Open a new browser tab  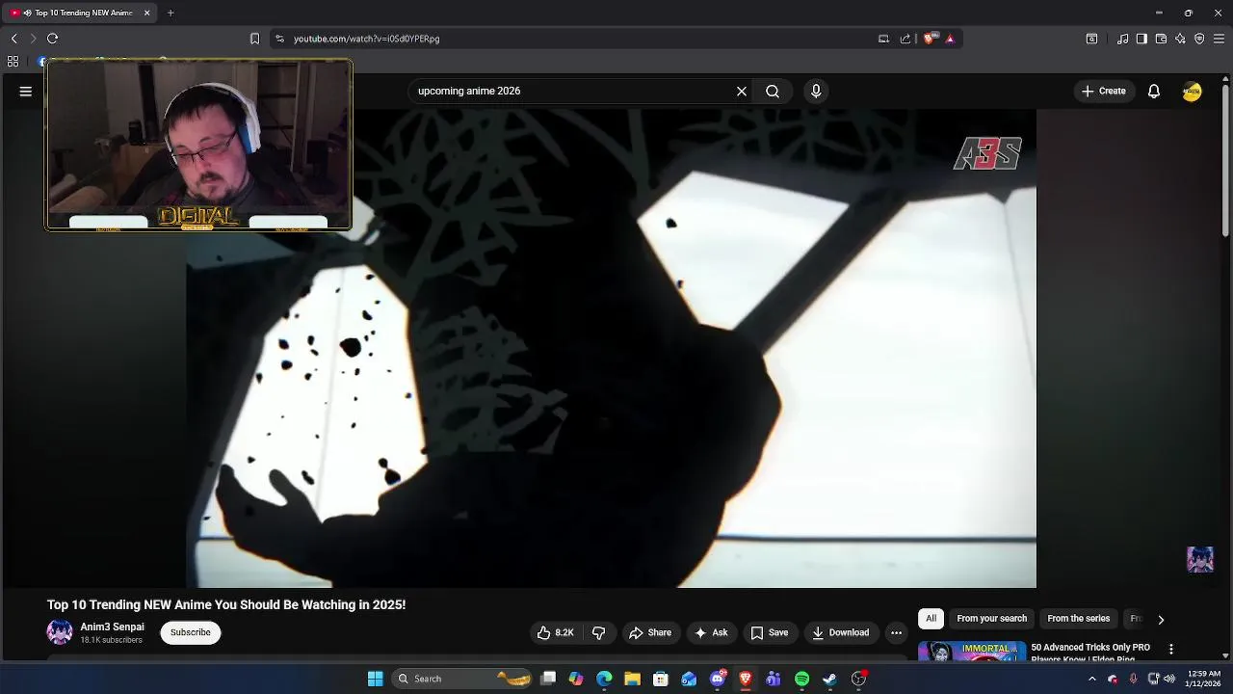pyautogui.click(x=171, y=13)
